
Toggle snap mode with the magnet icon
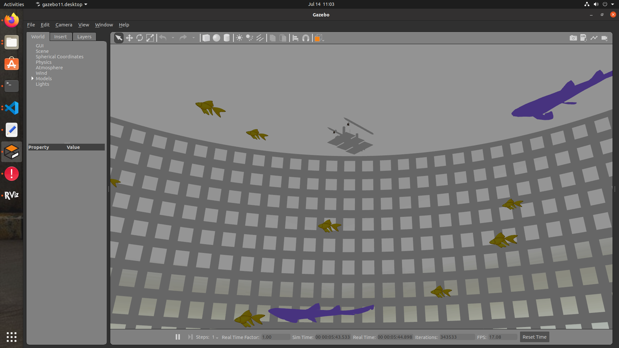tap(306, 38)
